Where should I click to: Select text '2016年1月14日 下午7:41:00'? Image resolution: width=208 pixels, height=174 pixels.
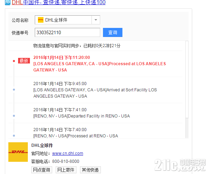pyautogui.click(x=60, y=110)
